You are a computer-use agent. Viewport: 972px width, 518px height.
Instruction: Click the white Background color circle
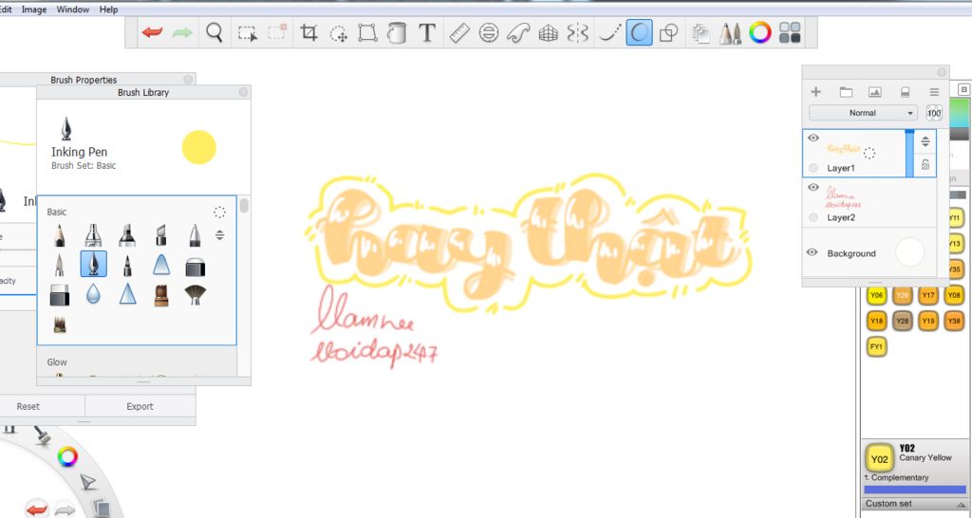coord(909,252)
